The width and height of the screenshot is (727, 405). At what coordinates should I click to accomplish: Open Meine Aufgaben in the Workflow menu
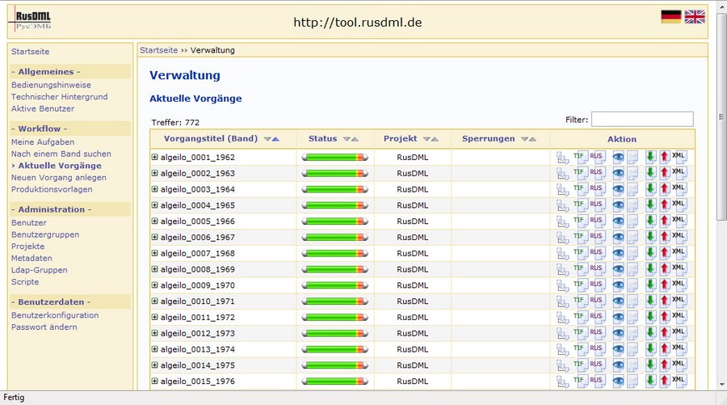click(43, 142)
